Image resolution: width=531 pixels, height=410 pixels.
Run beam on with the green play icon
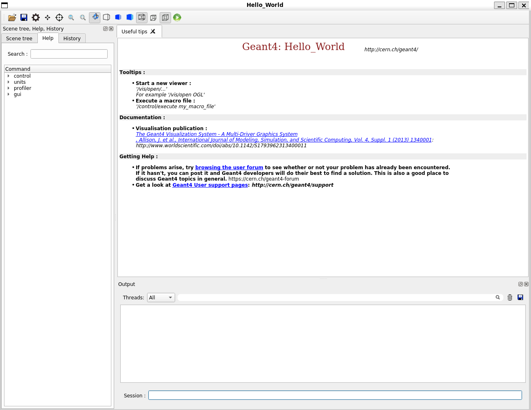177,17
